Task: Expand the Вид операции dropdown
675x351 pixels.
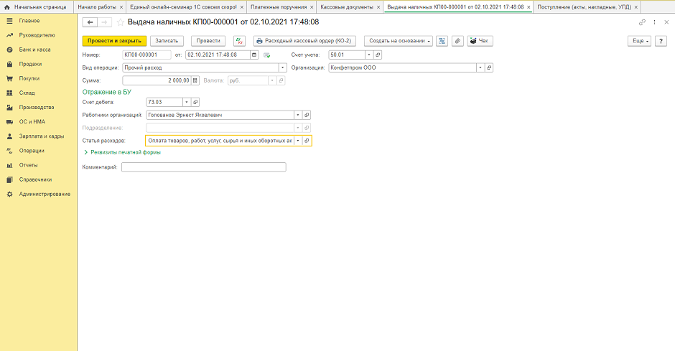Action: click(x=283, y=67)
